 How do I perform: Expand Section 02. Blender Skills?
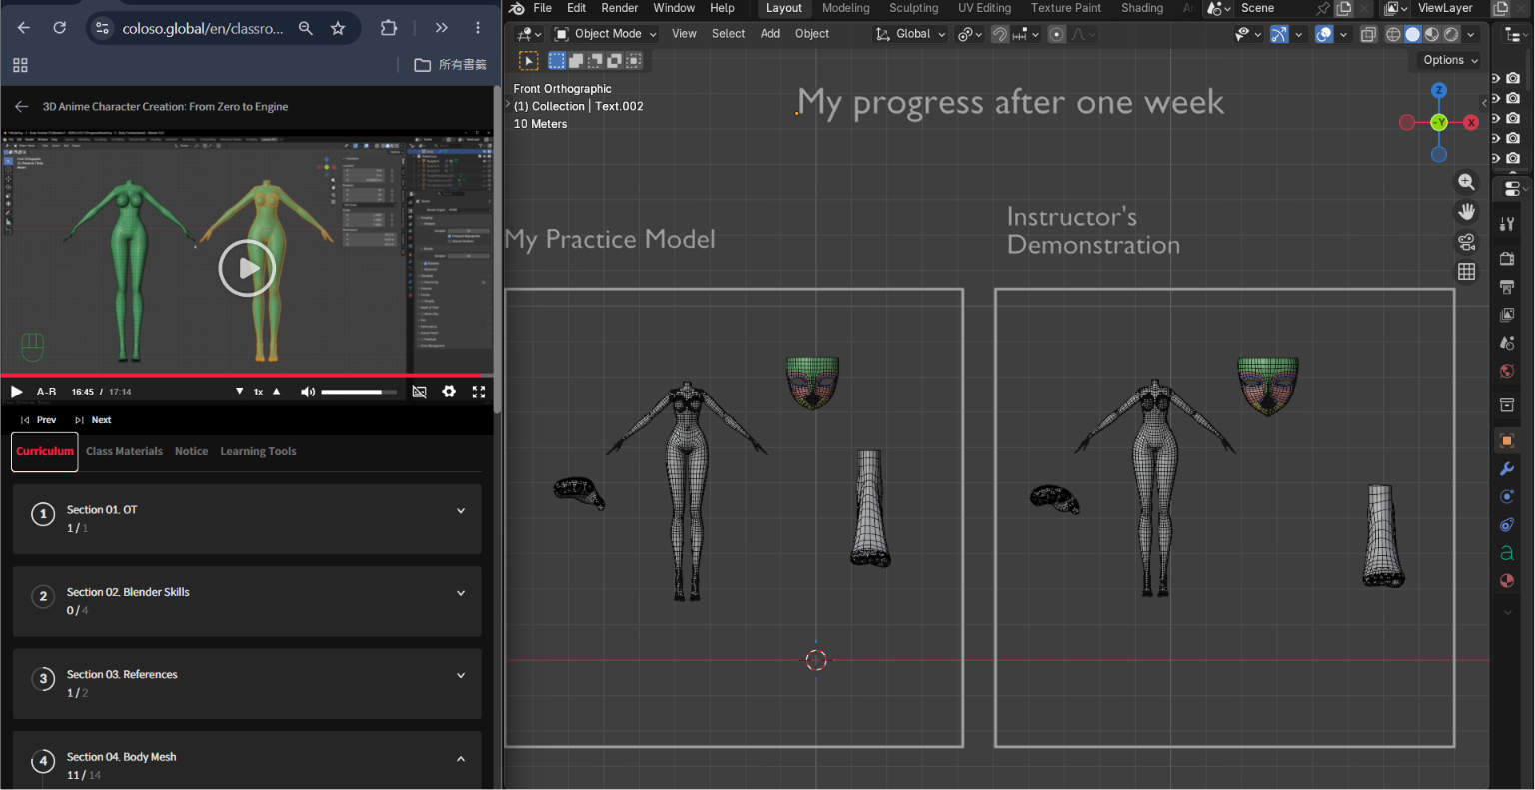pos(247,601)
